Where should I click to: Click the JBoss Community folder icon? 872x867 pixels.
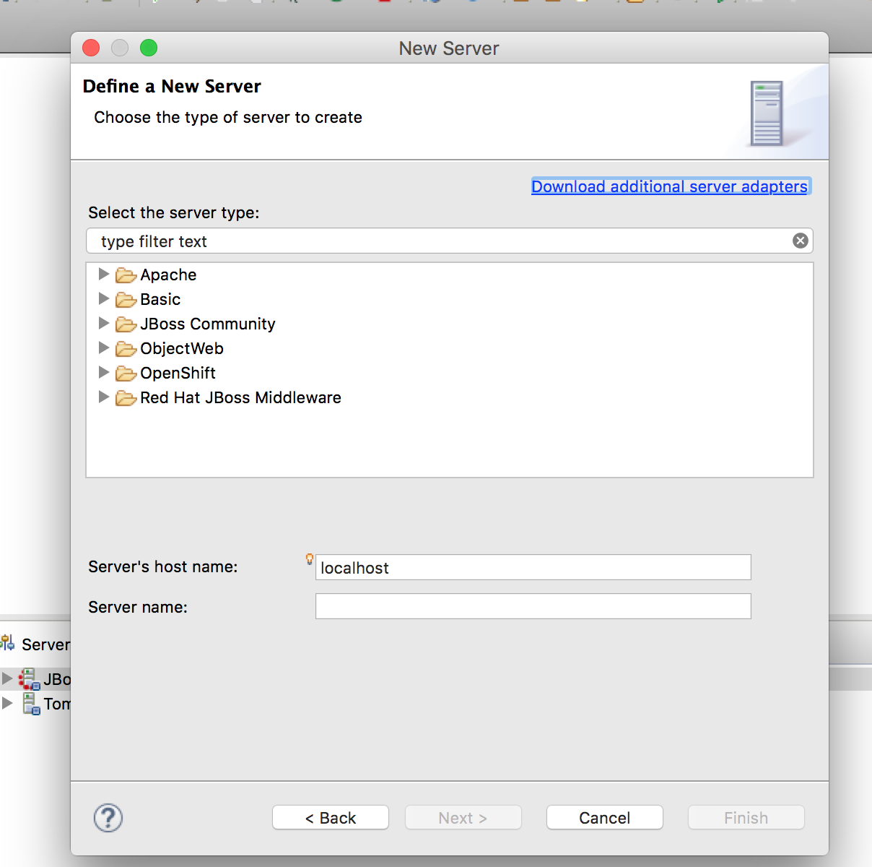tap(126, 324)
